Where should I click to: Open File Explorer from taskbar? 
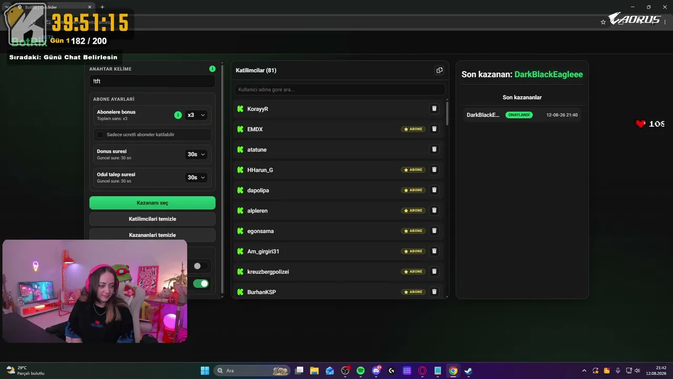[314, 371]
